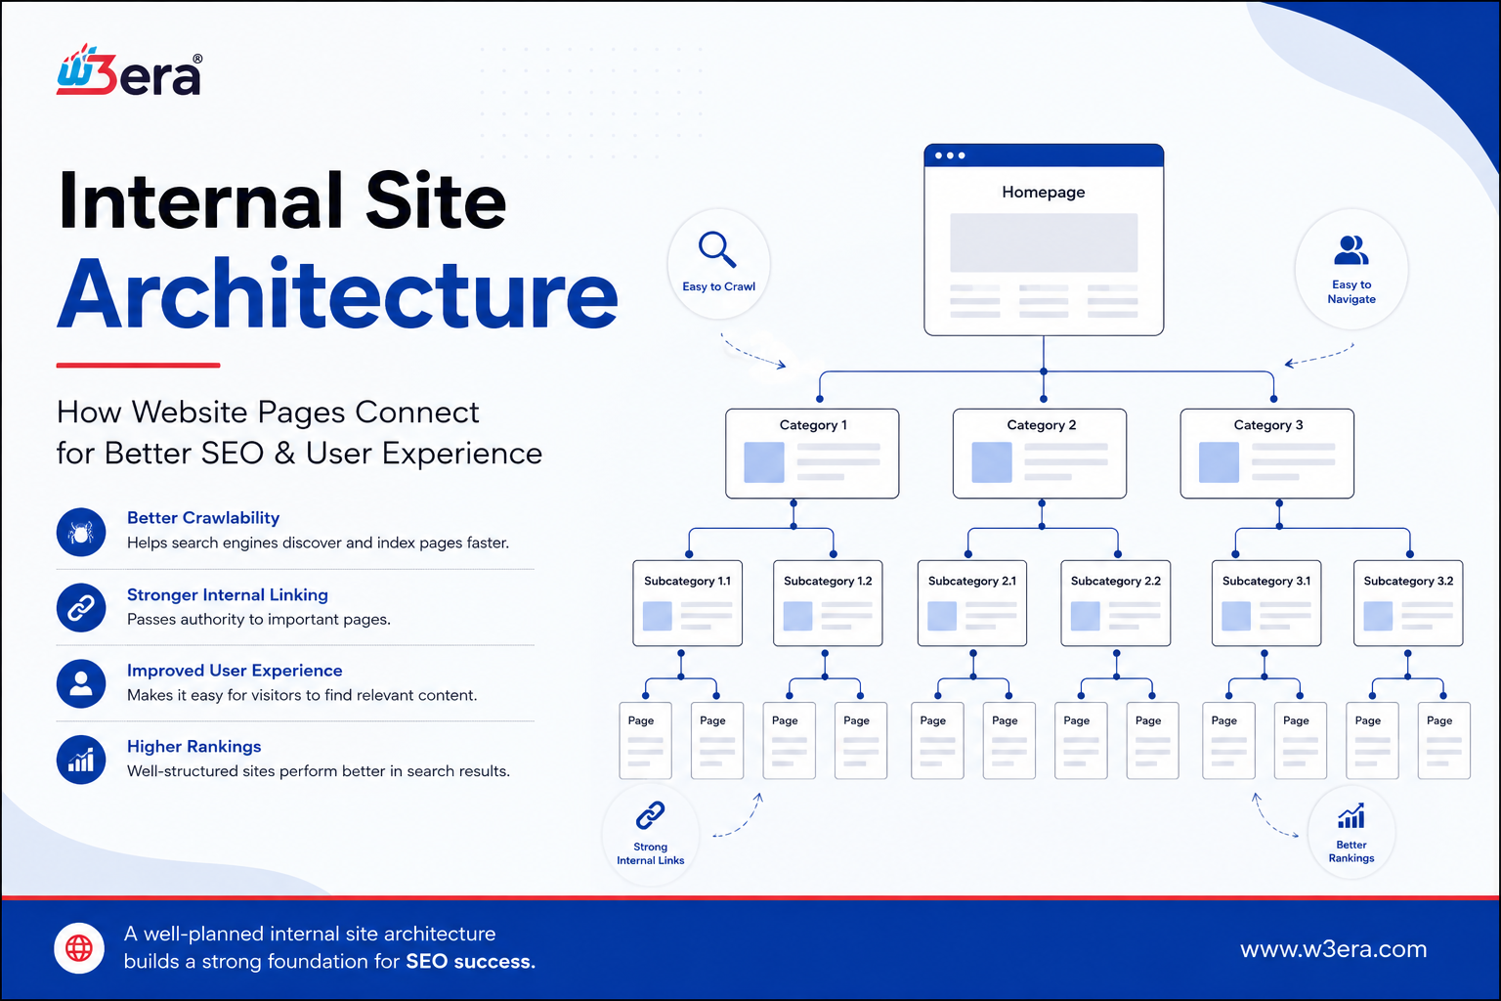Select the Subcategory 1.1 box
The height and width of the screenshot is (1001, 1501).
click(x=688, y=603)
